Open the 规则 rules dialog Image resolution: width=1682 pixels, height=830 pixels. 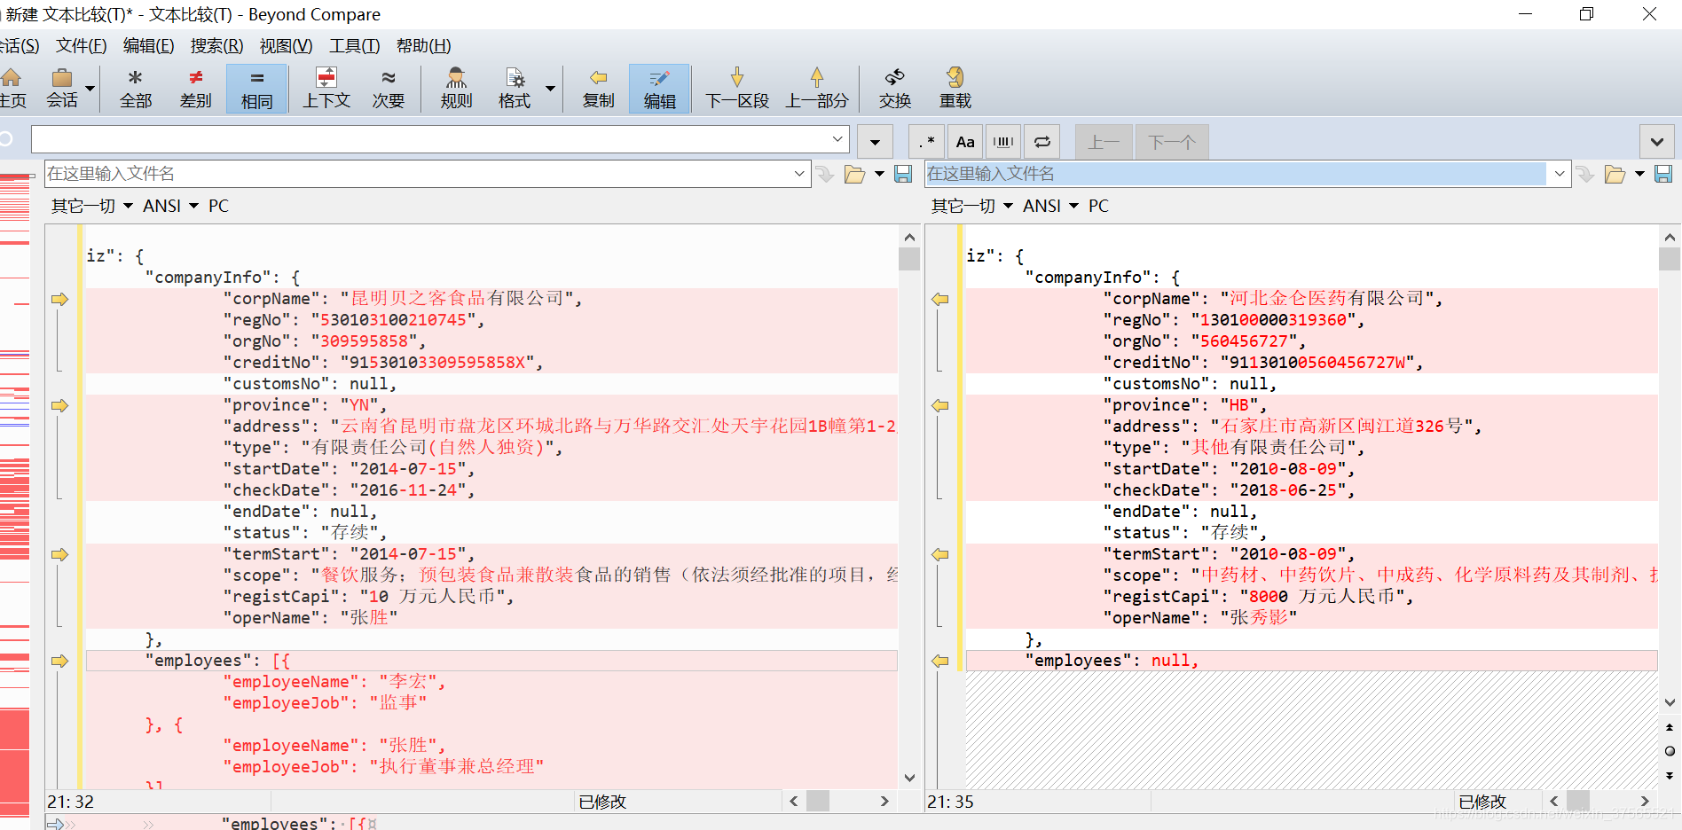tap(456, 89)
